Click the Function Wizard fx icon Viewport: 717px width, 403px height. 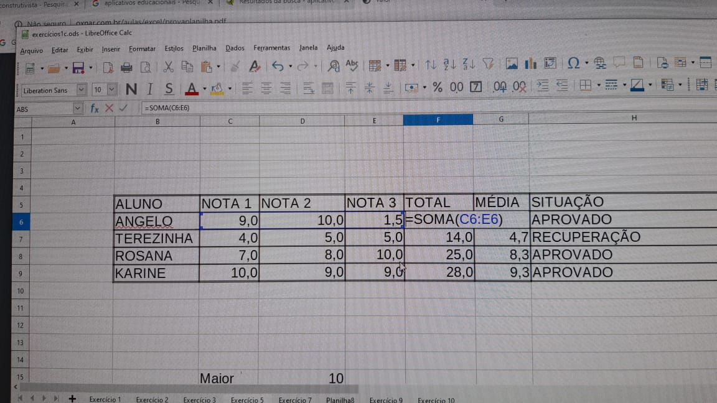coord(94,108)
